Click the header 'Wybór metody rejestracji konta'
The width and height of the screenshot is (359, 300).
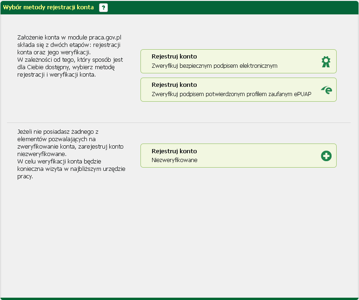tap(48, 7)
